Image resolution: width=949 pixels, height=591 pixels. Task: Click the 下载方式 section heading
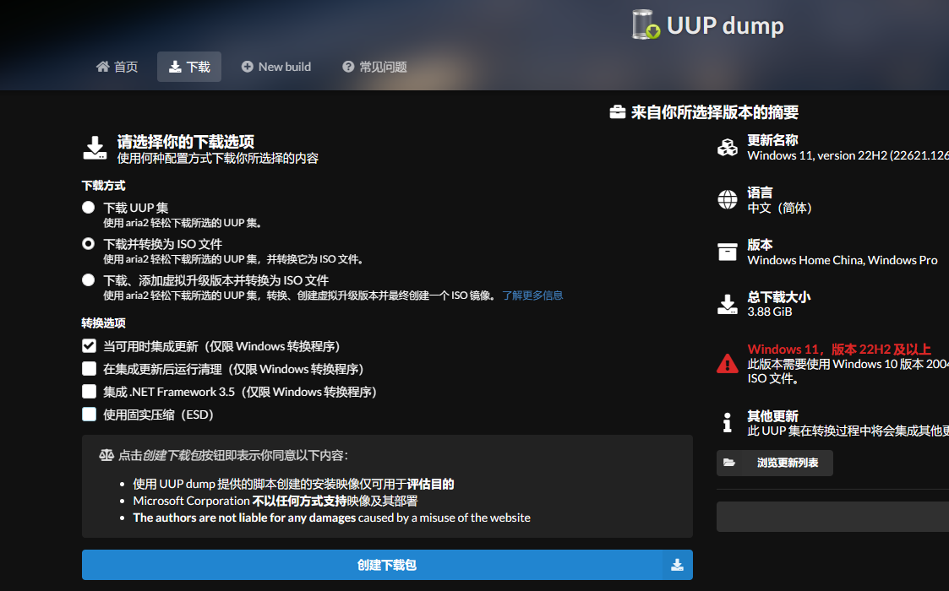pyautogui.click(x=103, y=186)
